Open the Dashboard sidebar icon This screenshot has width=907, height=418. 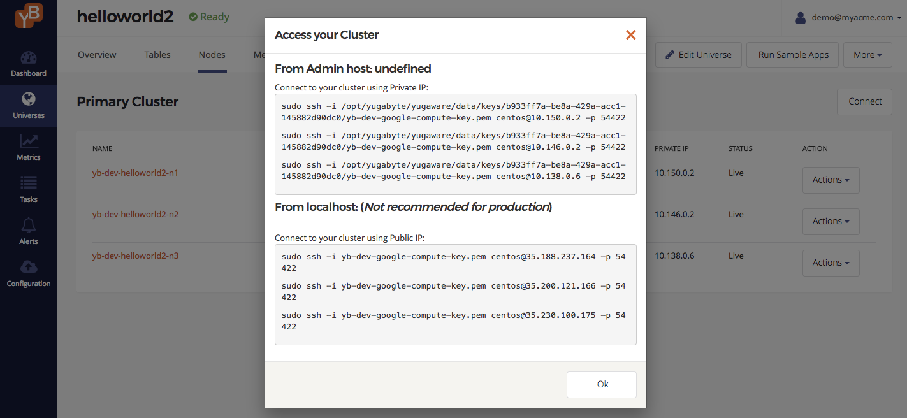(x=29, y=57)
